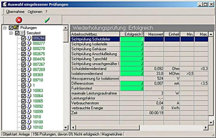Toggle checkbox for test 007269
Screen dimensions: 216x138
click(23, 70)
